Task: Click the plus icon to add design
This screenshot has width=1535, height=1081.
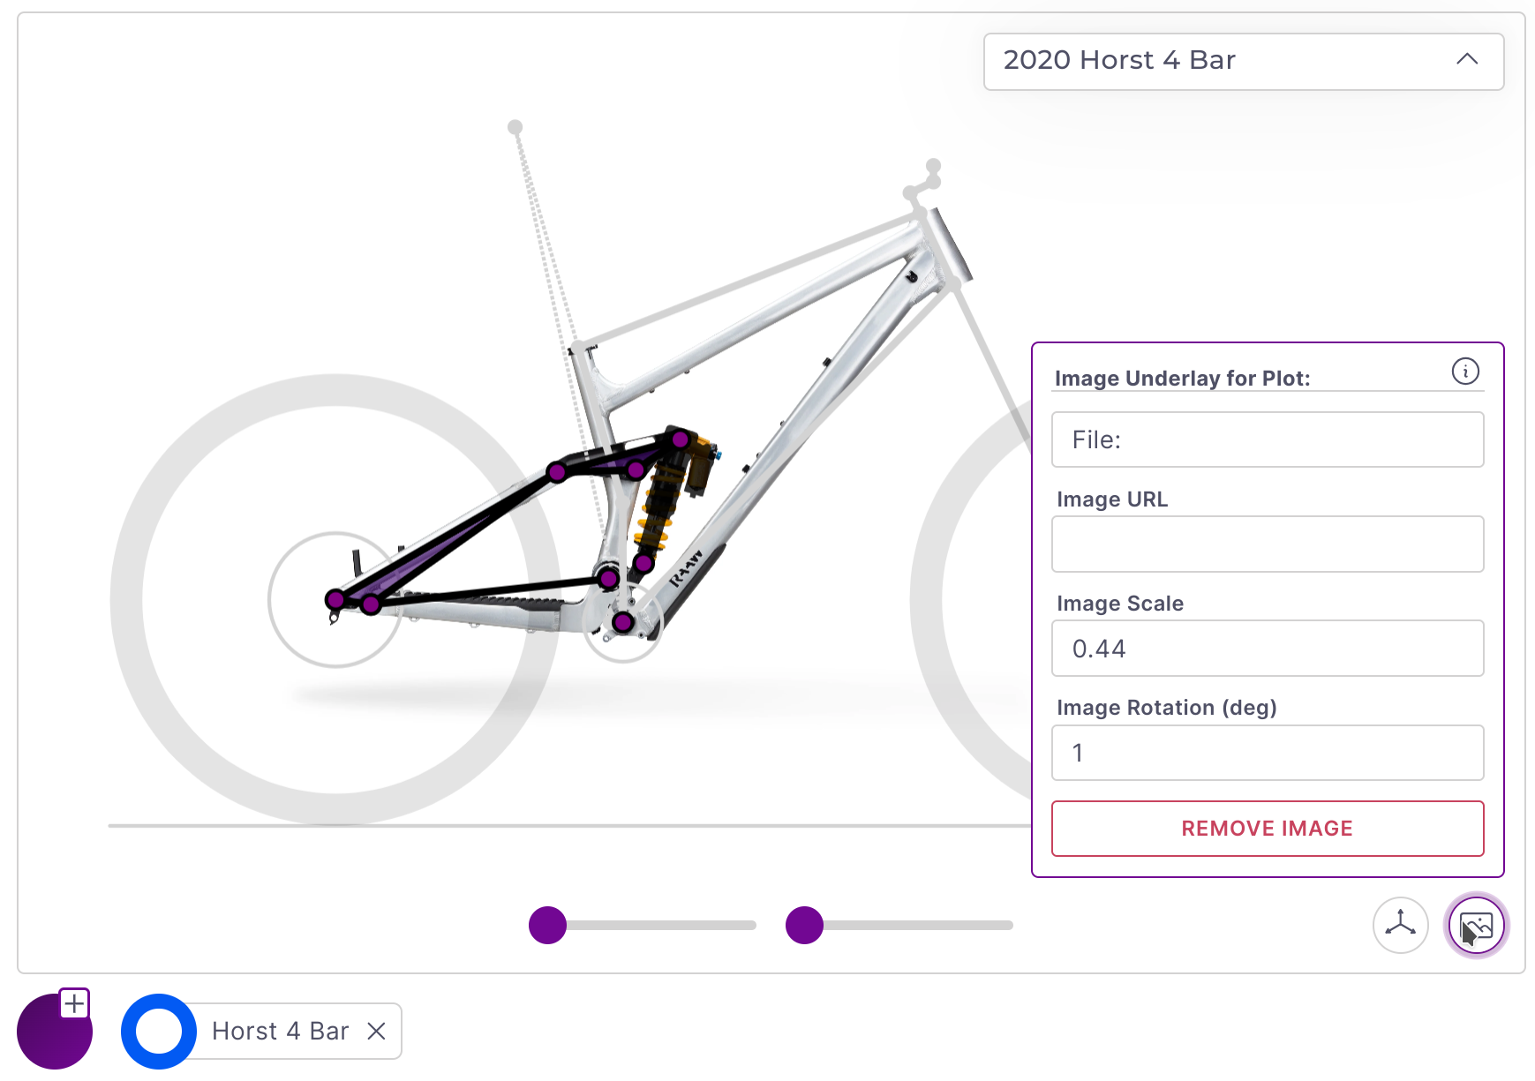Action: coord(75,1003)
